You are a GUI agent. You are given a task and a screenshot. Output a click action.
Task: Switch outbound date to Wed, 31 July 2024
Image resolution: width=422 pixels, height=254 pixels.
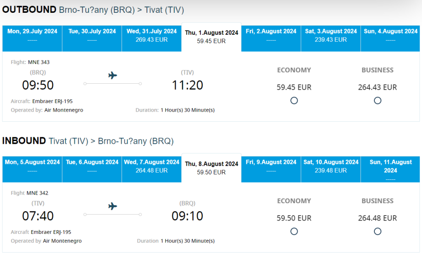click(152, 35)
